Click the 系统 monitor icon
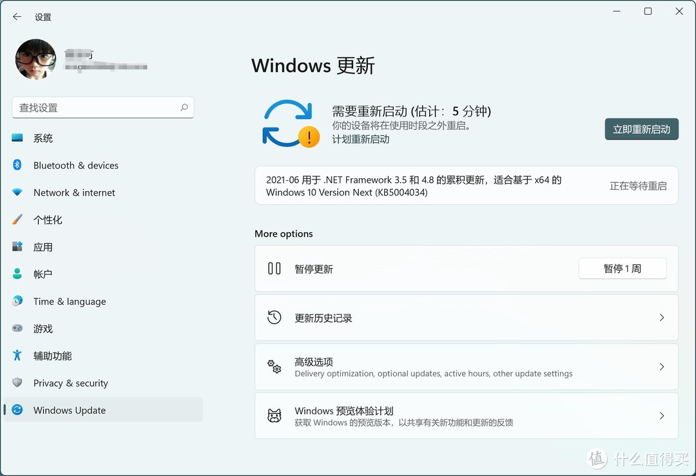The image size is (696, 476). tap(17, 138)
